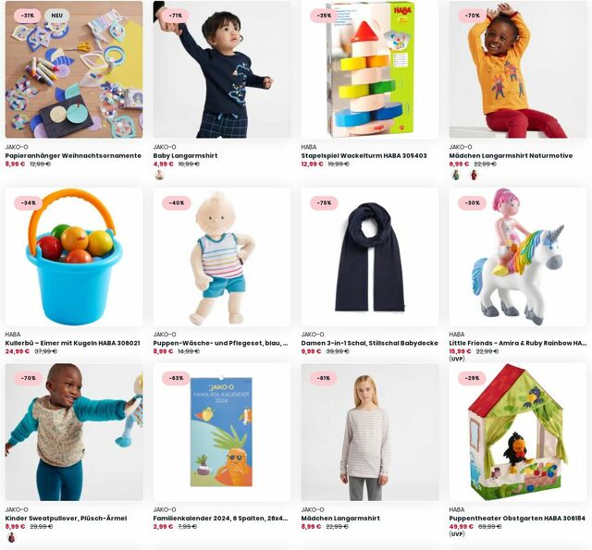View the unicorn Little Friends figure image
Image resolution: width=592 pixels, height=550 pixels.
tap(518, 257)
